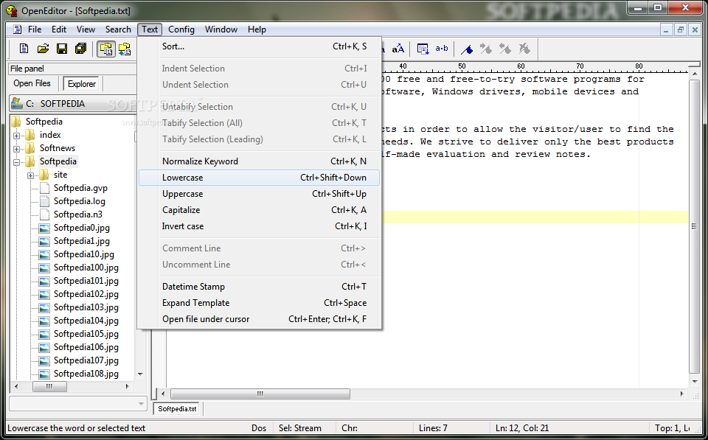This screenshot has width=708, height=440.
Task: Click the editor vertical scroll up arrow
Action: point(695,72)
